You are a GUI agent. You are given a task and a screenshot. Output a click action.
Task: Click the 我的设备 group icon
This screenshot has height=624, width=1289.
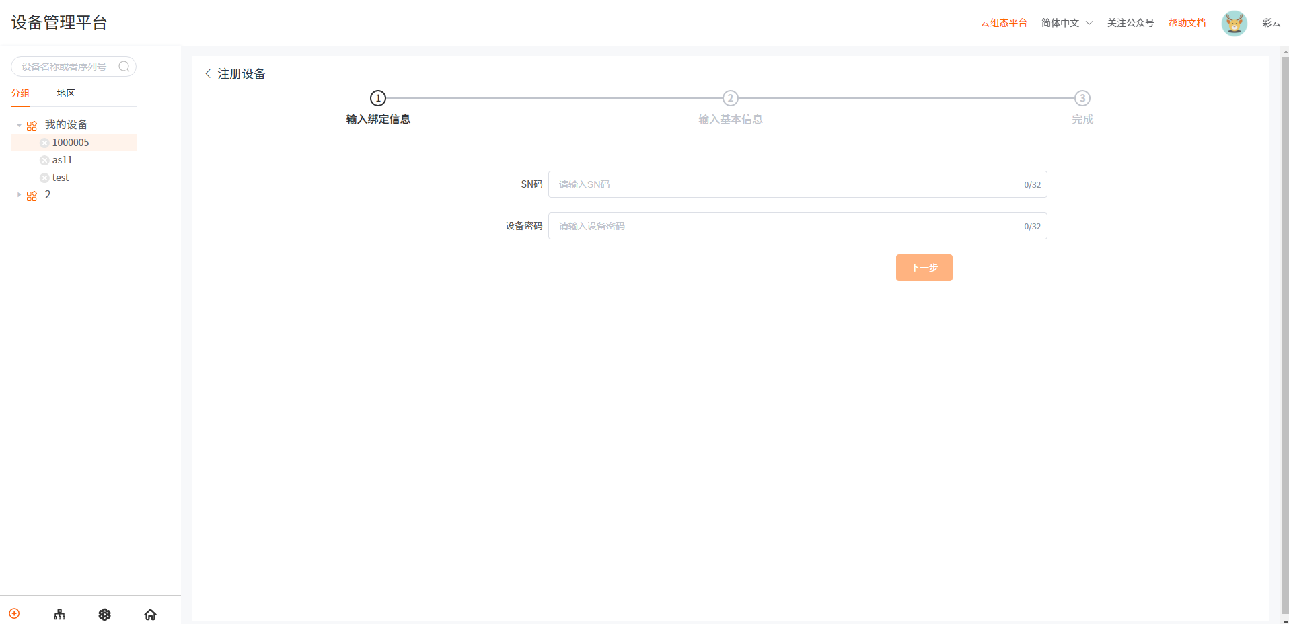[x=32, y=126]
